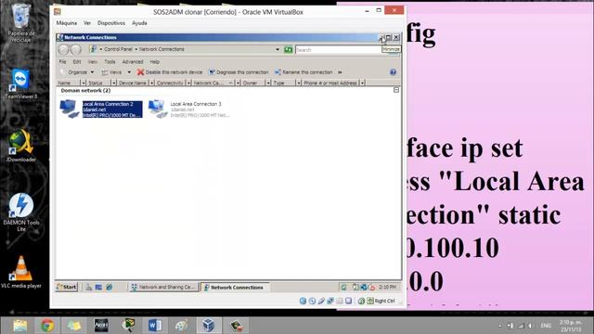Click the guest Start button
Screen dimensions: 594x334
tap(67, 287)
